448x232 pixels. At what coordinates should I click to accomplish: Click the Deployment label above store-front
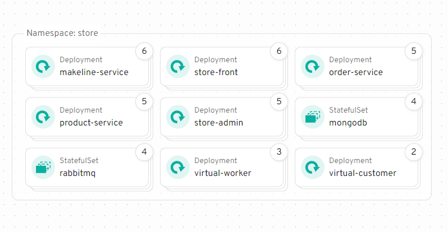coord(216,60)
